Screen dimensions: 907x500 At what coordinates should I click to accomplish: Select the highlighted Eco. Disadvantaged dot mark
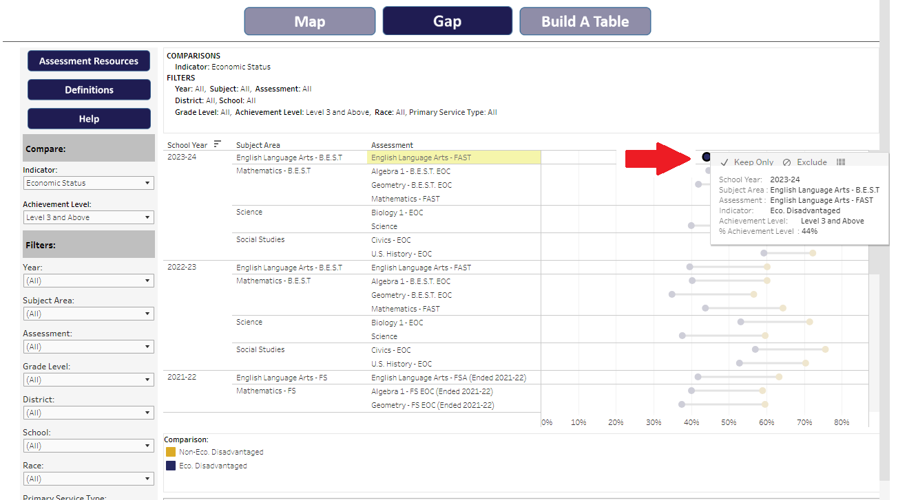(x=706, y=157)
